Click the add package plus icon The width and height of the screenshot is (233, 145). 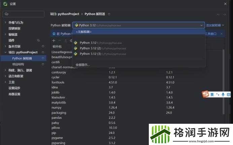(54, 40)
